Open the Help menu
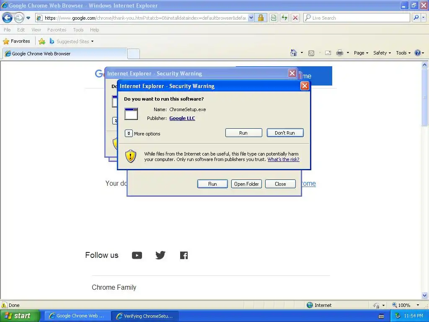Screen dimensions: 429x322 click(x=94, y=30)
